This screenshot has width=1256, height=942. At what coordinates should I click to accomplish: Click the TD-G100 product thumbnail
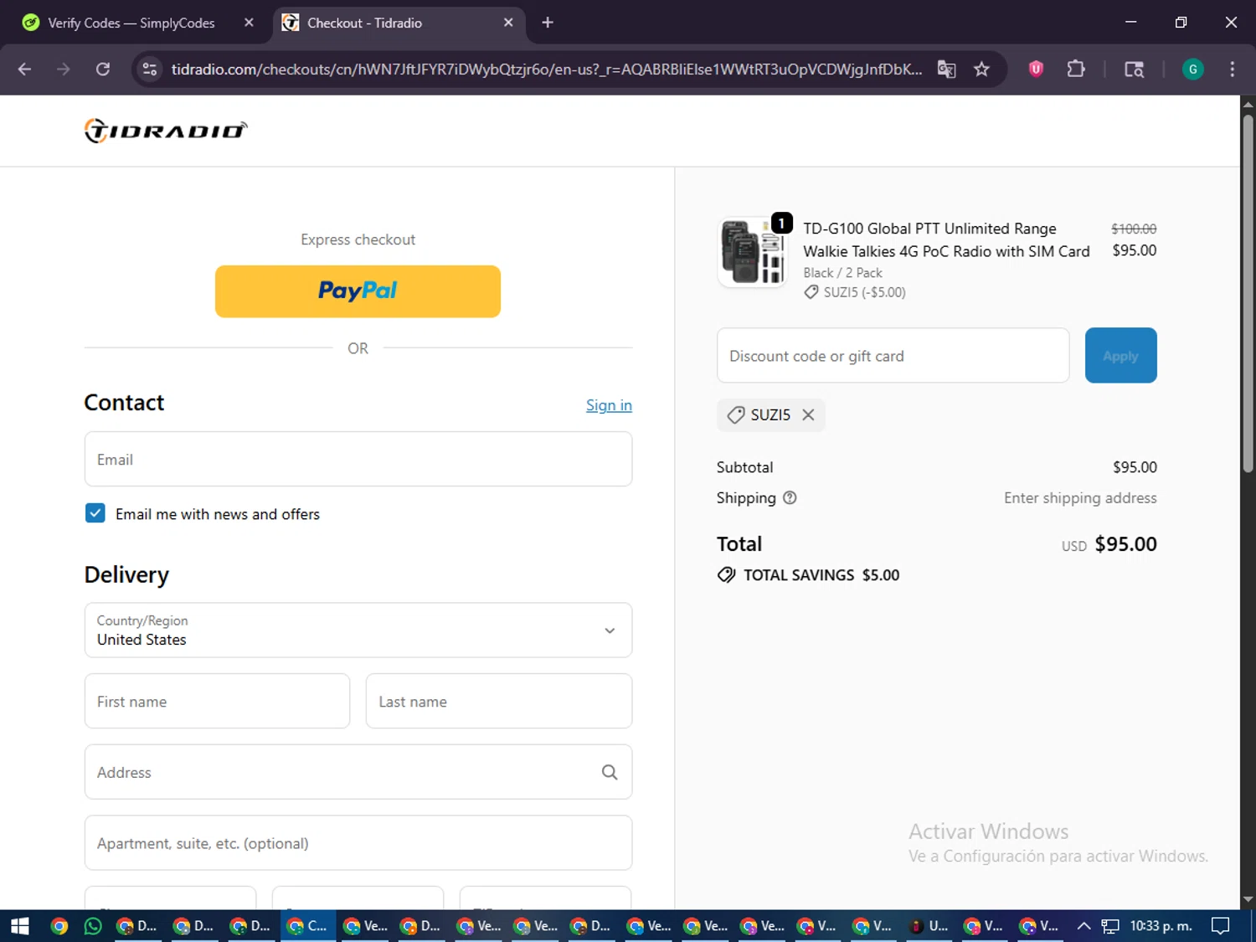[x=752, y=252]
